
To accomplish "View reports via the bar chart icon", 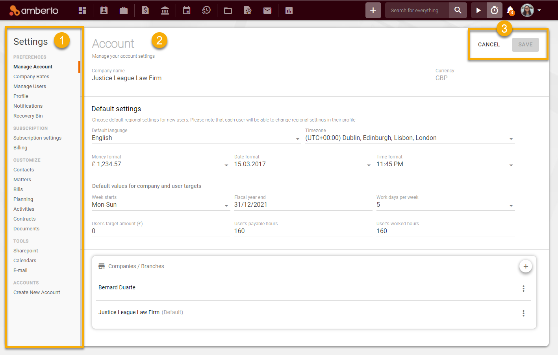I will [x=289, y=10].
